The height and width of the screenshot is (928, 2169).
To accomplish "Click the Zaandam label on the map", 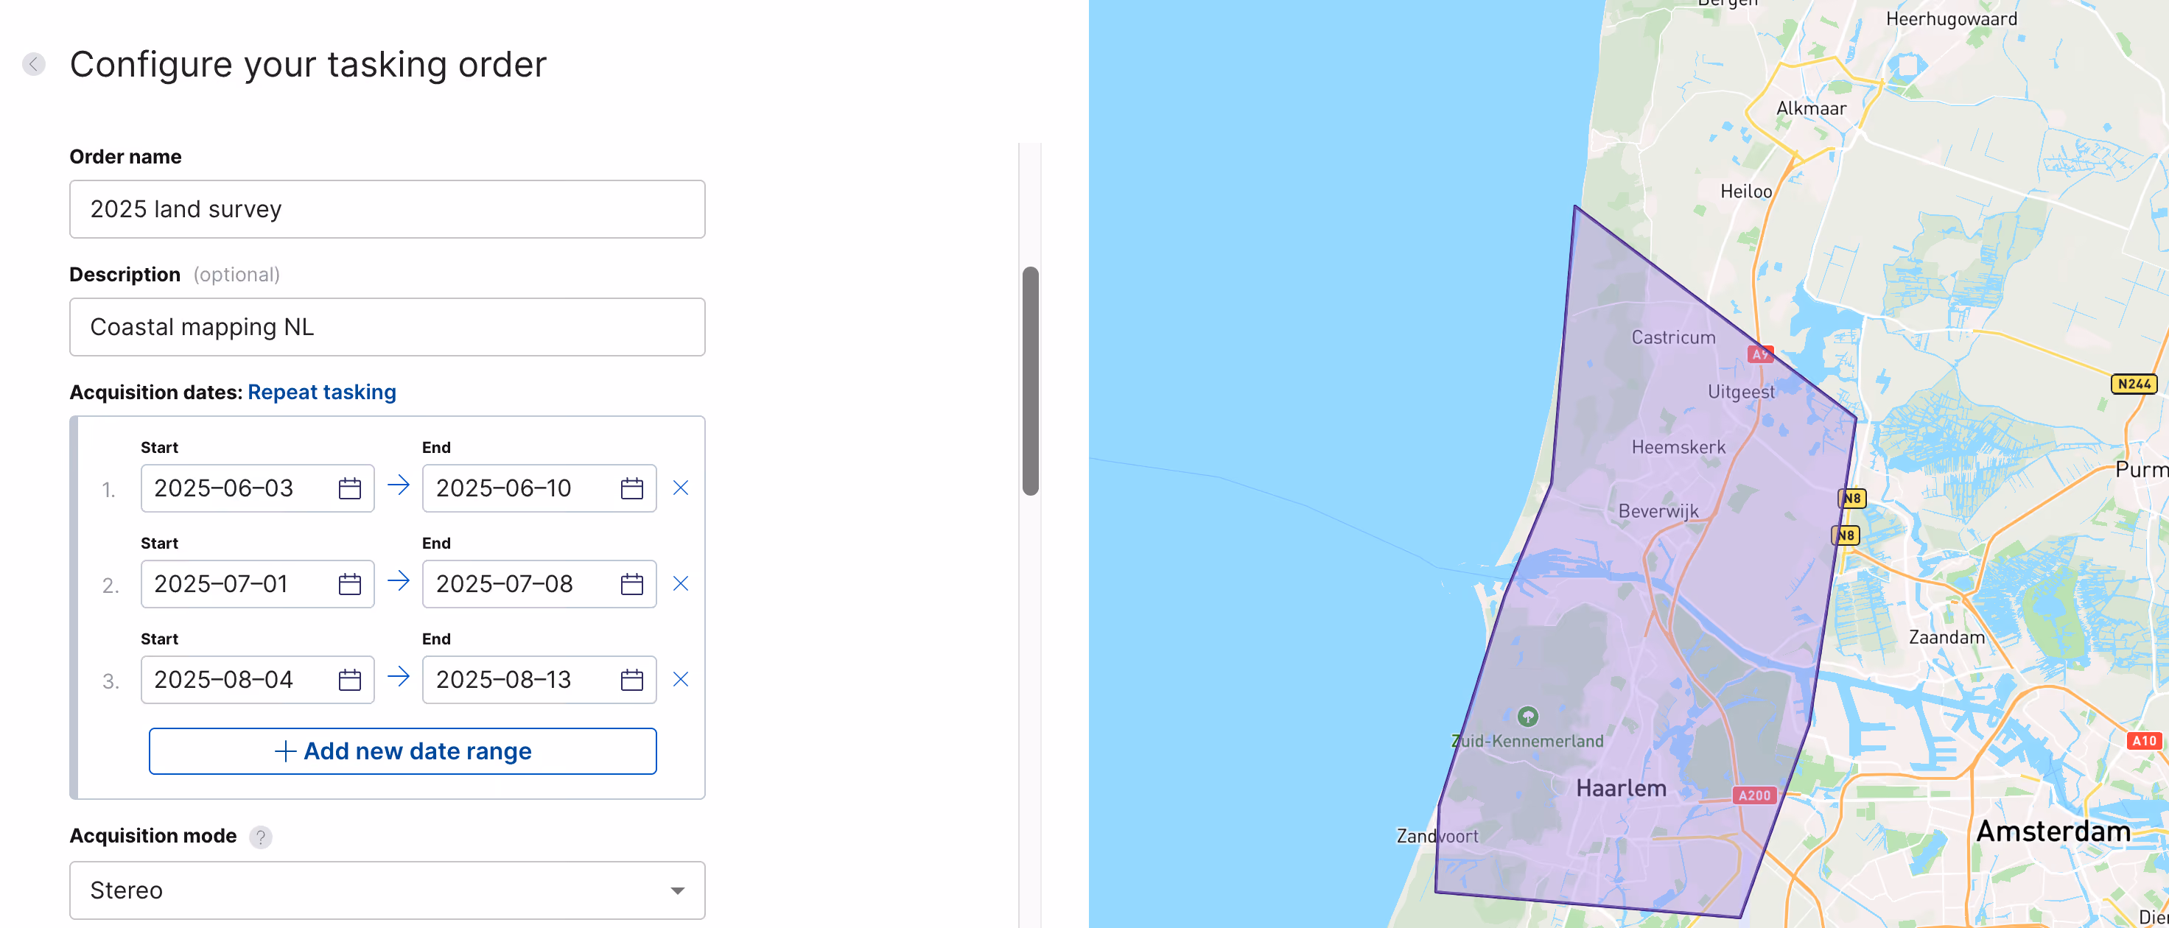I will pos(1946,638).
